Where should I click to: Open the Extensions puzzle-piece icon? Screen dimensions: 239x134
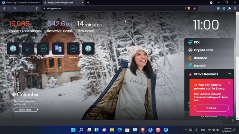point(229,9)
